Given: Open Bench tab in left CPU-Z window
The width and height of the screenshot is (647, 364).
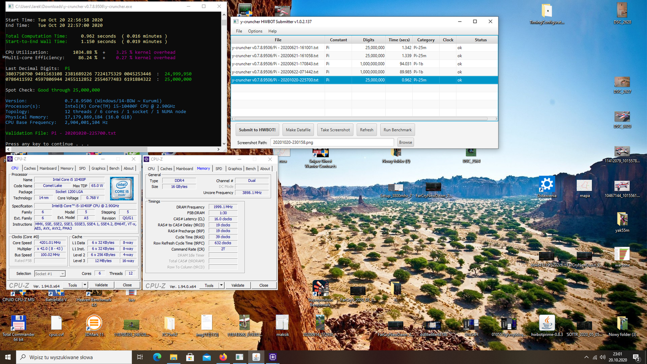Looking at the screenshot, I should pyautogui.click(x=114, y=168).
